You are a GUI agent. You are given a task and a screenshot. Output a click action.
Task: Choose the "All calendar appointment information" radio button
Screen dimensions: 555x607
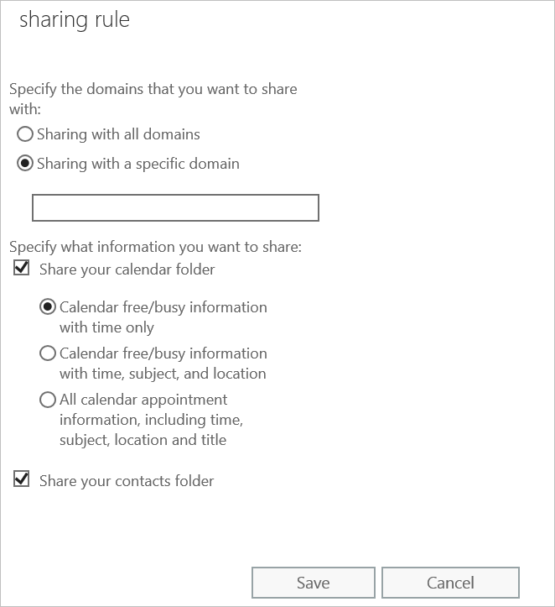coord(48,400)
